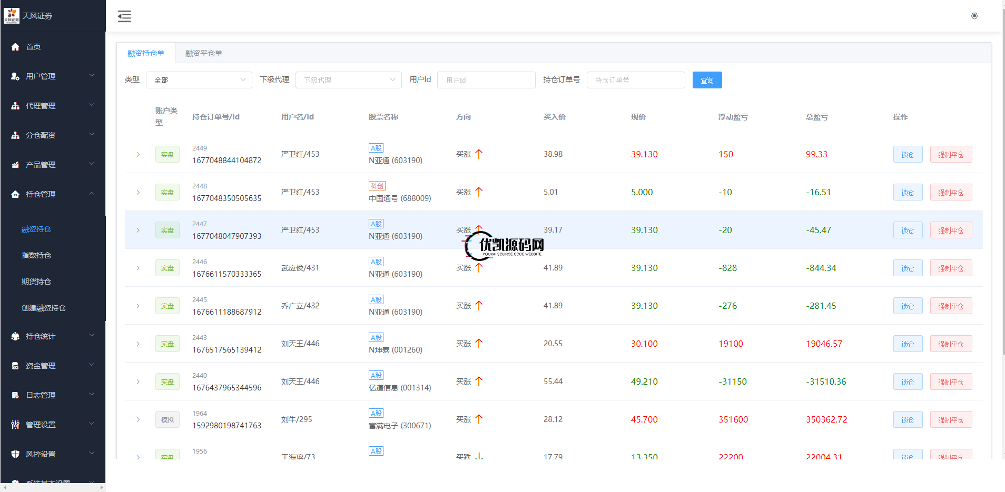This screenshot has width=1005, height=492.
Task: Click the 风控设置 shield icon
Action: click(15, 454)
